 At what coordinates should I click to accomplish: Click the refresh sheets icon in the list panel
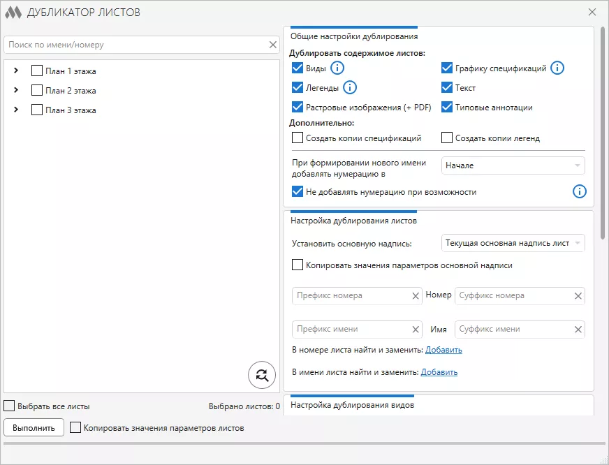point(261,375)
